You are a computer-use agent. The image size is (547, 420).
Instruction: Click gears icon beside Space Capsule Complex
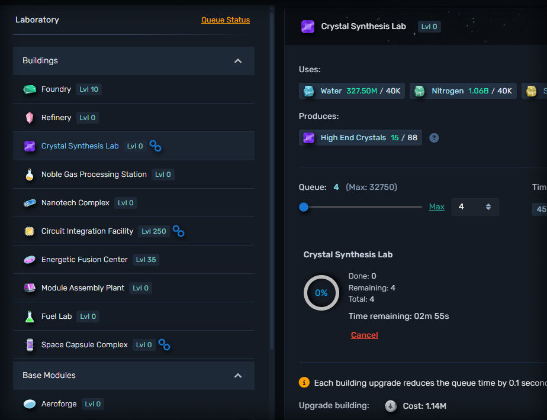click(164, 345)
